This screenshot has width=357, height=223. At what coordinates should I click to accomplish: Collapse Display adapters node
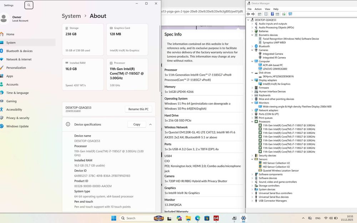coord(252,80)
